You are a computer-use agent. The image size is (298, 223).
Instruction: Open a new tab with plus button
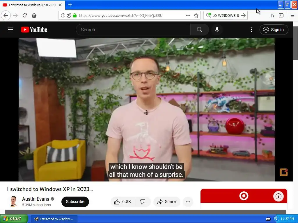70,5
